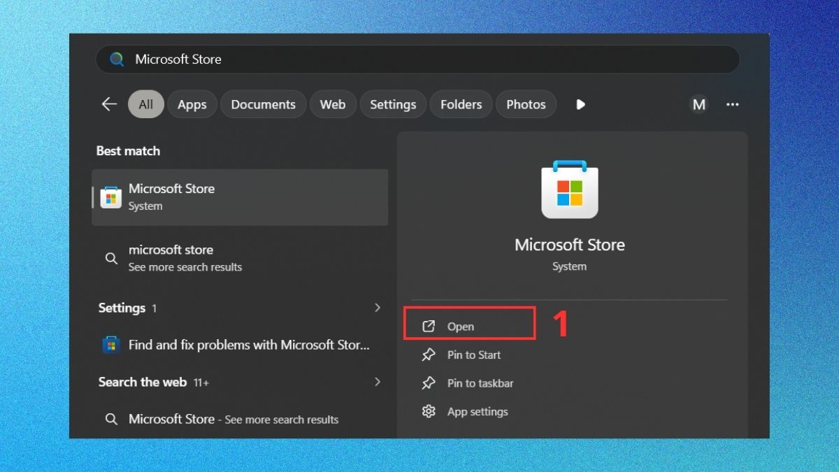Select the Microsoft Store best match result
The width and height of the screenshot is (839, 472).
[x=240, y=197]
